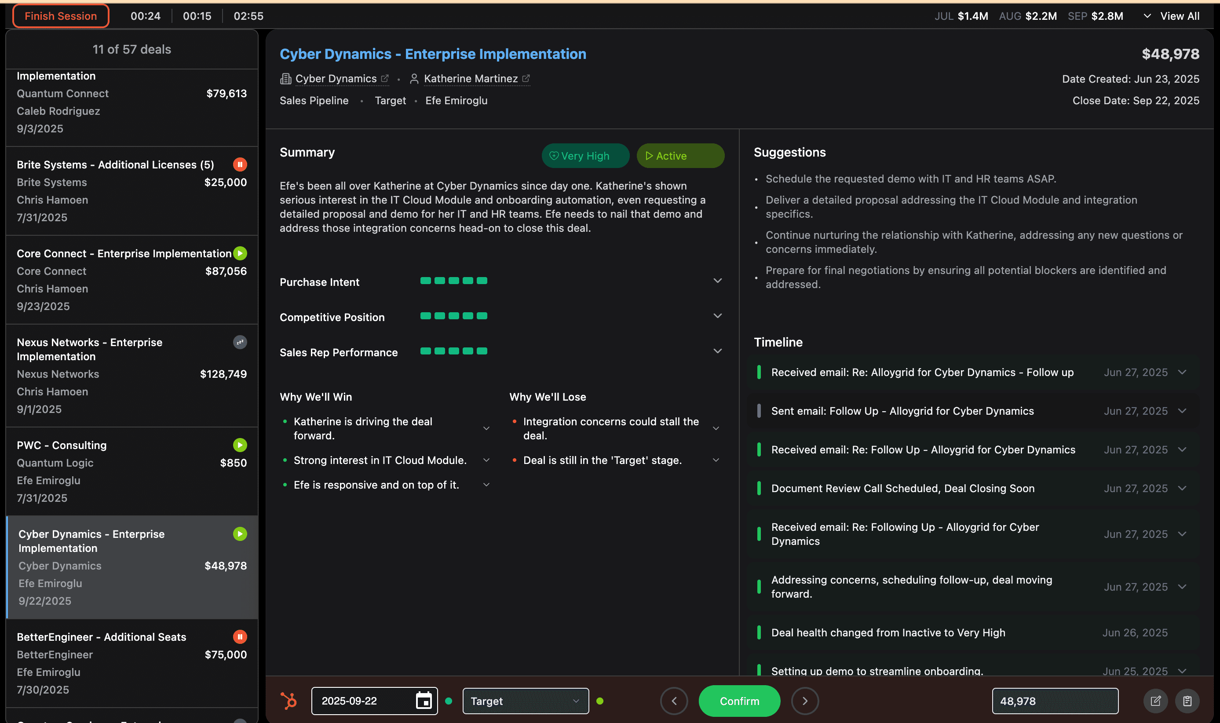Toggle the play status on Core Connect deal

(240, 253)
